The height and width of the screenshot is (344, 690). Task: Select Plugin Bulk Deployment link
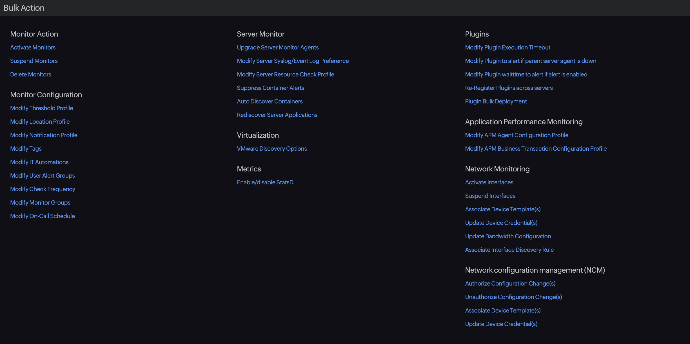point(496,101)
